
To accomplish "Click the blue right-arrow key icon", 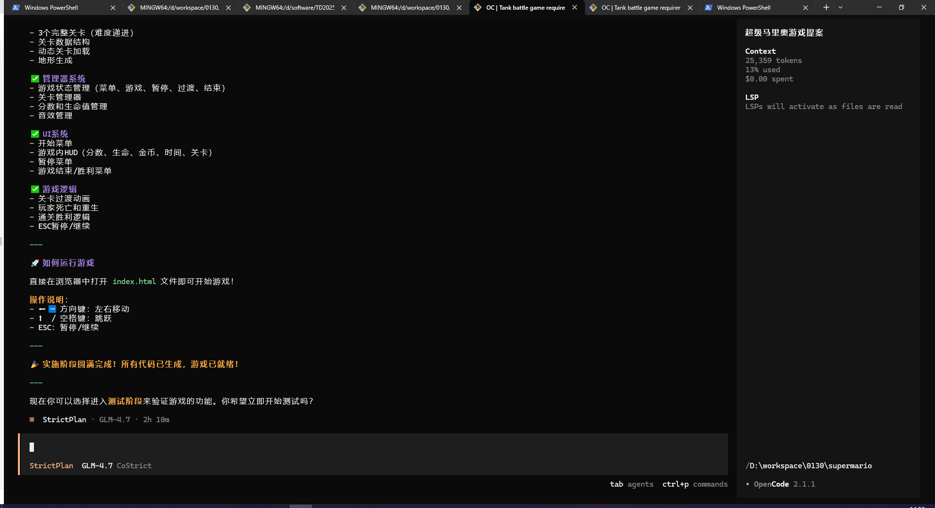I will click(52, 309).
